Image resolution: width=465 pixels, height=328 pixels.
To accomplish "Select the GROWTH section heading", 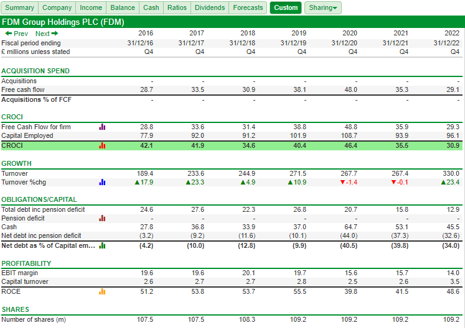I will click(x=16, y=164).
